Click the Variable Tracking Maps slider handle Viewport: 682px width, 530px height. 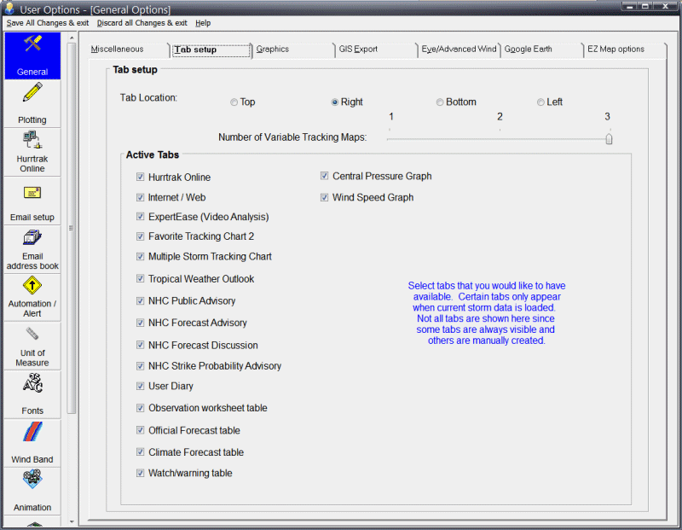pos(609,138)
